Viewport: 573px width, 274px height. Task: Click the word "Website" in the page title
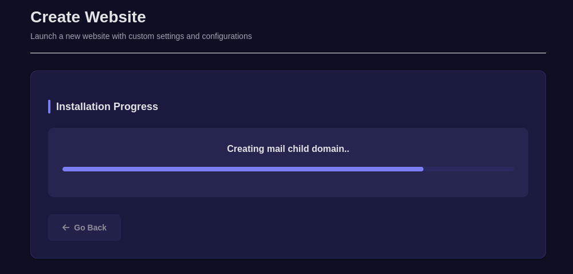(115, 17)
